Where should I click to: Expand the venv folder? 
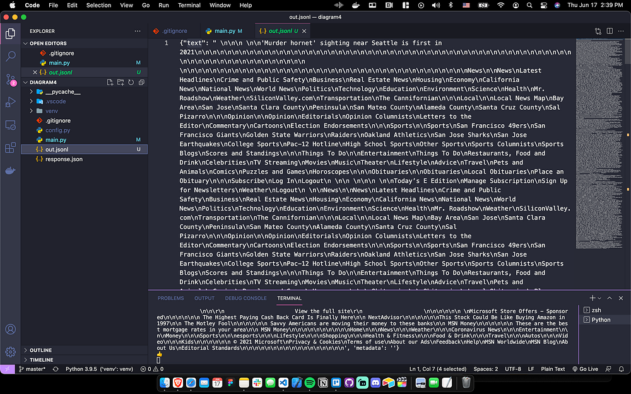click(32, 111)
